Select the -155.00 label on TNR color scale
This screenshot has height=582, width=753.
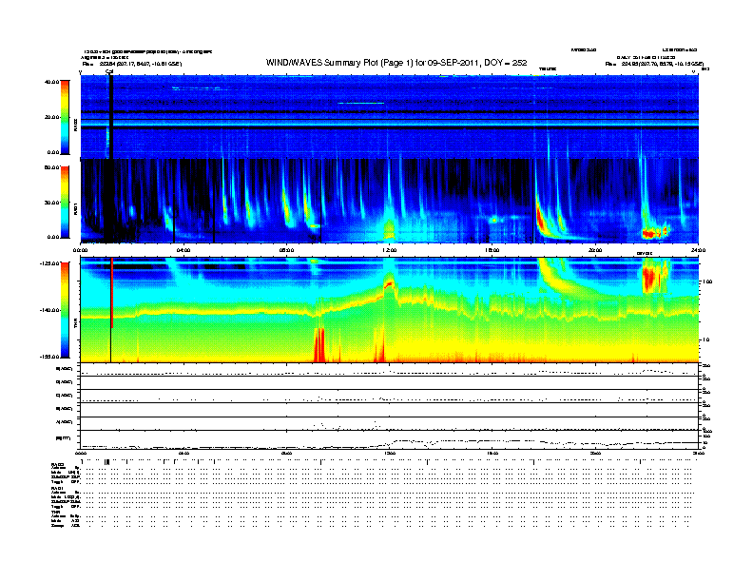click(x=49, y=357)
